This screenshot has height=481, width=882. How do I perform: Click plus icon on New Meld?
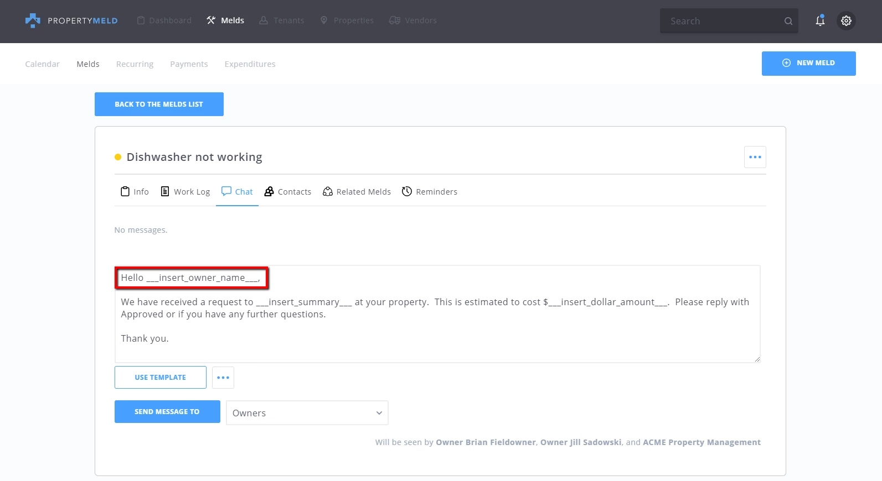coord(786,63)
